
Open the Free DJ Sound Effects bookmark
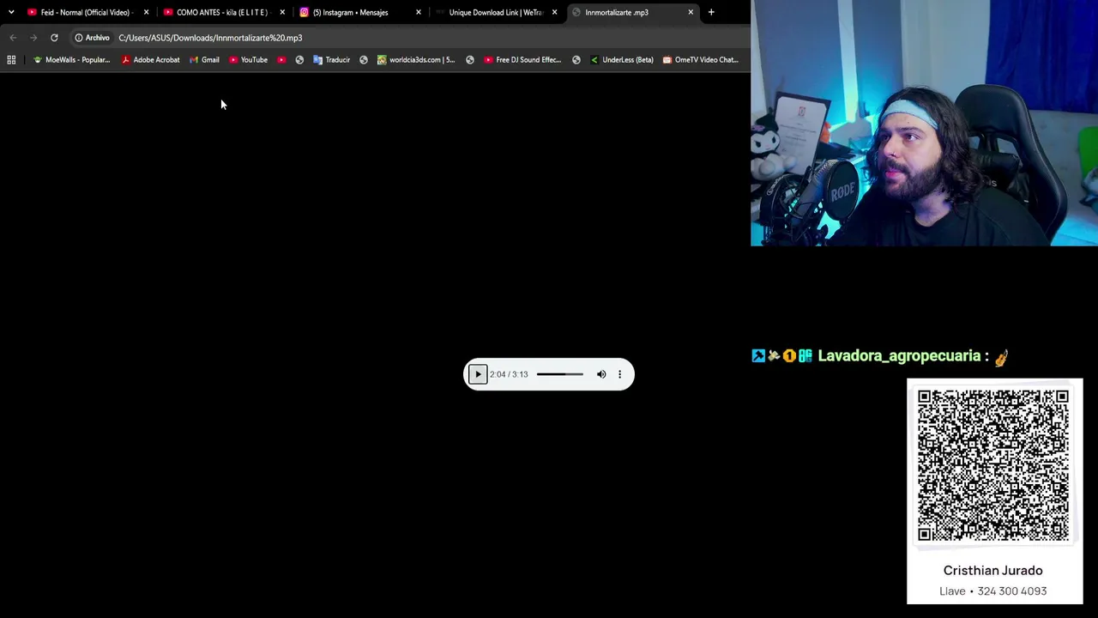click(x=522, y=60)
